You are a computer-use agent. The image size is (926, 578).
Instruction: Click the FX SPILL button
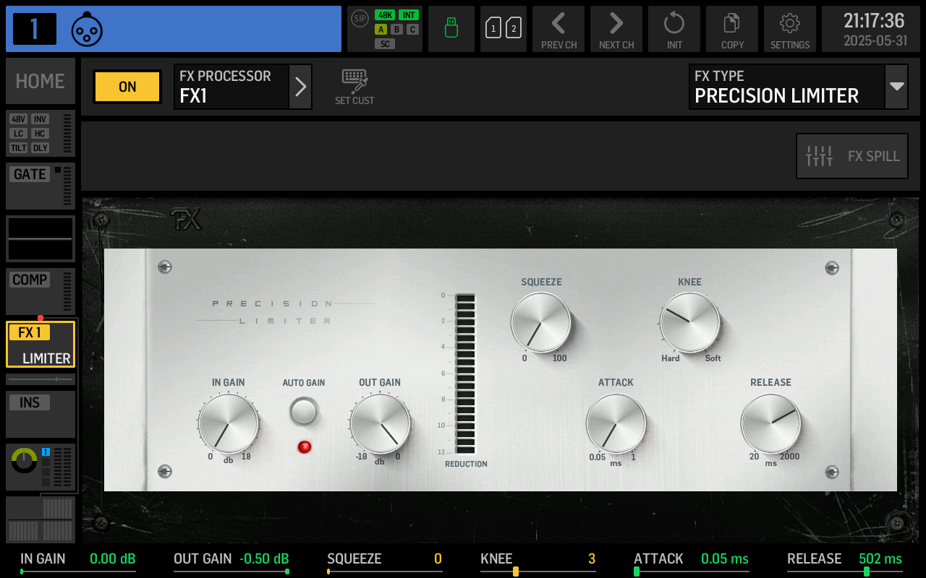tap(851, 155)
